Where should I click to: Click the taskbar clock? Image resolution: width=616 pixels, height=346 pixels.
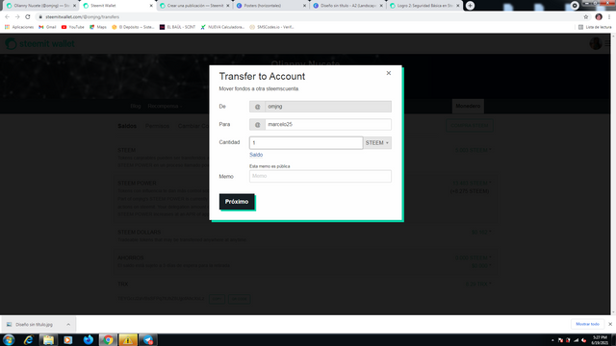[x=600, y=339]
